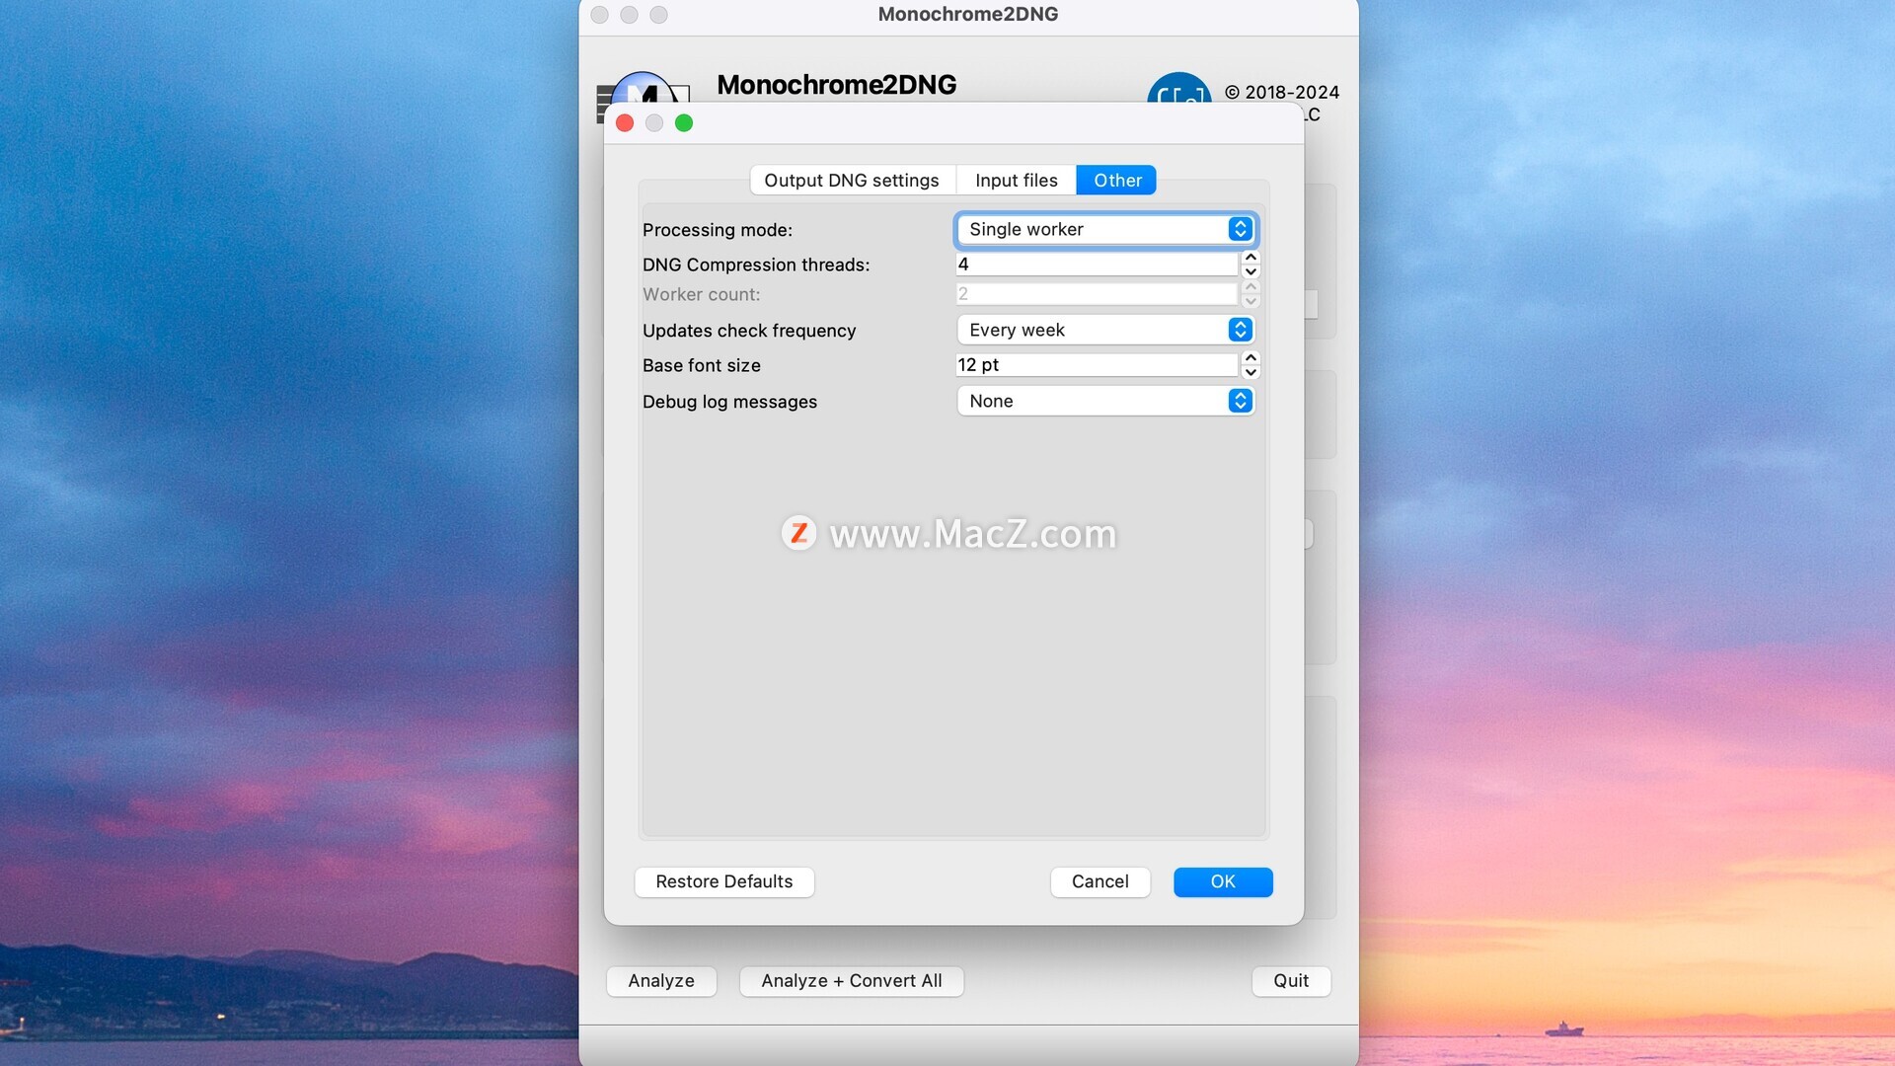The image size is (1895, 1066).
Task: Click DNG Compression threads input field
Action: 1097,265
